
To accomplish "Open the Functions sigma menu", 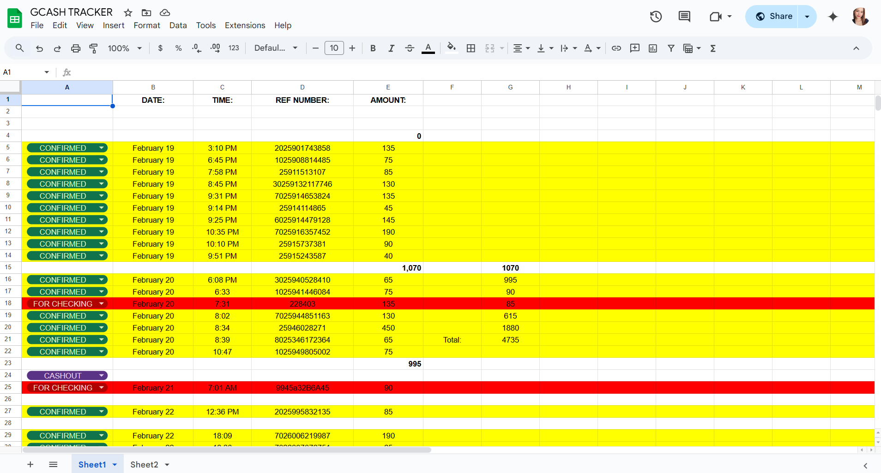I will [x=713, y=48].
